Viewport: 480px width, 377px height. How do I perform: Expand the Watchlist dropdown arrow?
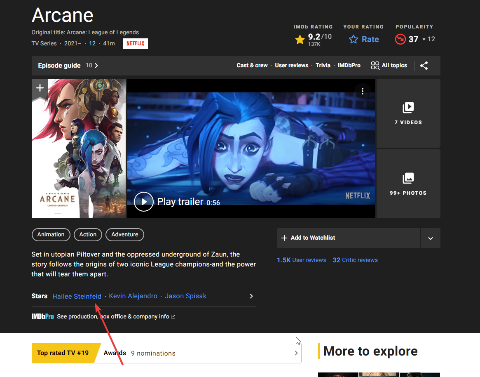(x=430, y=238)
